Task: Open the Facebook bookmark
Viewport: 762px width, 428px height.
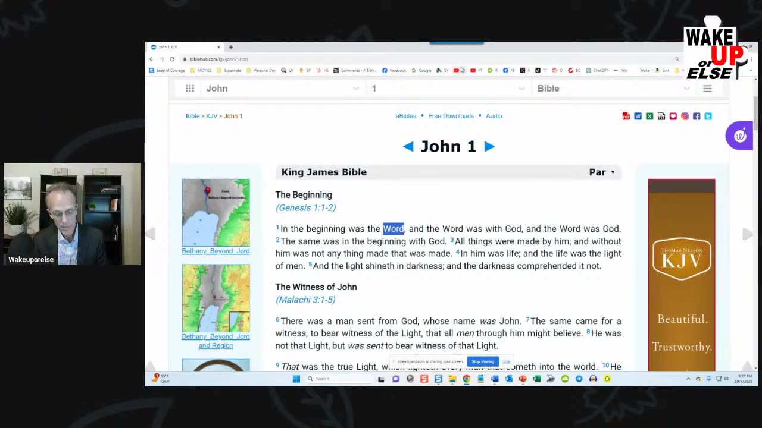Action: pyautogui.click(x=394, y=70)
